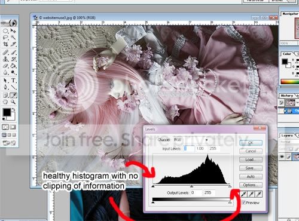Select the Line tool
This screenshot has width=299, height=221.
(x=13, y=87)
